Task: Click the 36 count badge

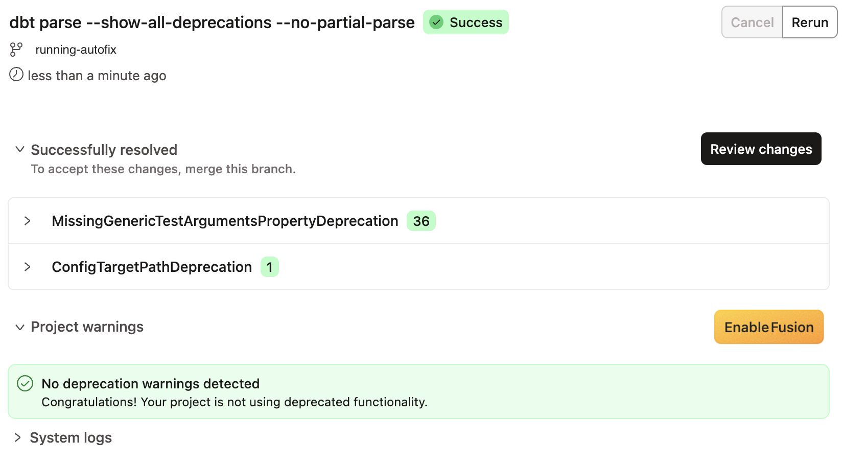Action: coord(420,221)
